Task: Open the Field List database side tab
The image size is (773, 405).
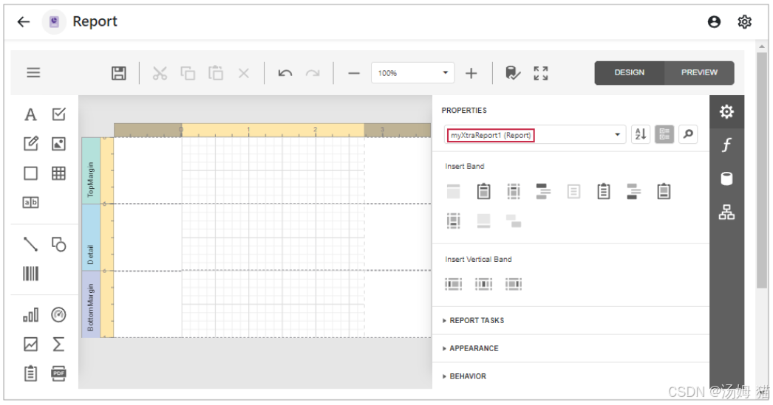Action: (x=726, y=179)
